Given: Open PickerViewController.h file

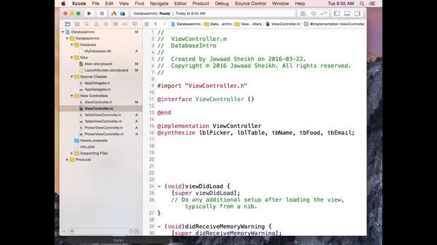Looking at the screenshot, I should click(103, 128).
